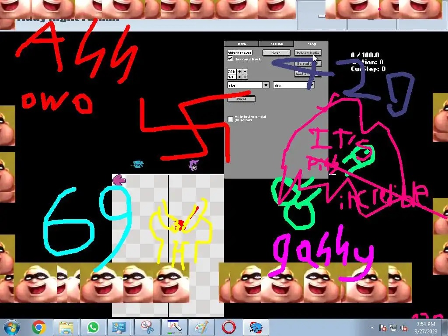Decrease speed 1.4 with minus stepper
Image resolution: width=448 pixels, height=336 pixels.
click(245, 77)
